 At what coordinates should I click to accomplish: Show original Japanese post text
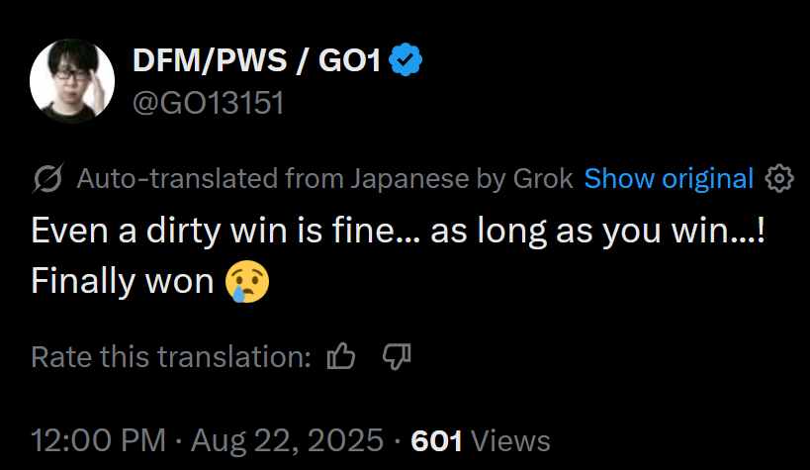tap(669, 179)
